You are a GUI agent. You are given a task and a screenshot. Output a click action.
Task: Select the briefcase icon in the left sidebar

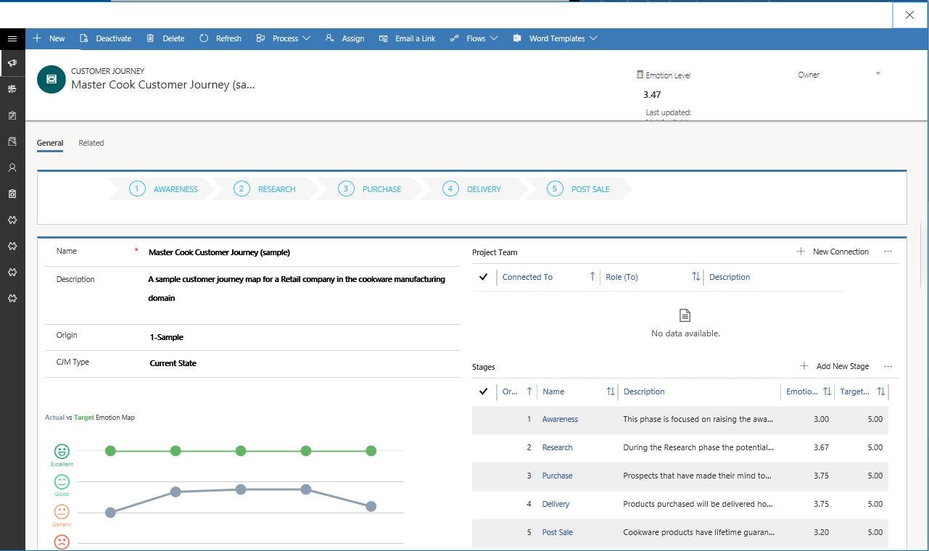[12, 194]
